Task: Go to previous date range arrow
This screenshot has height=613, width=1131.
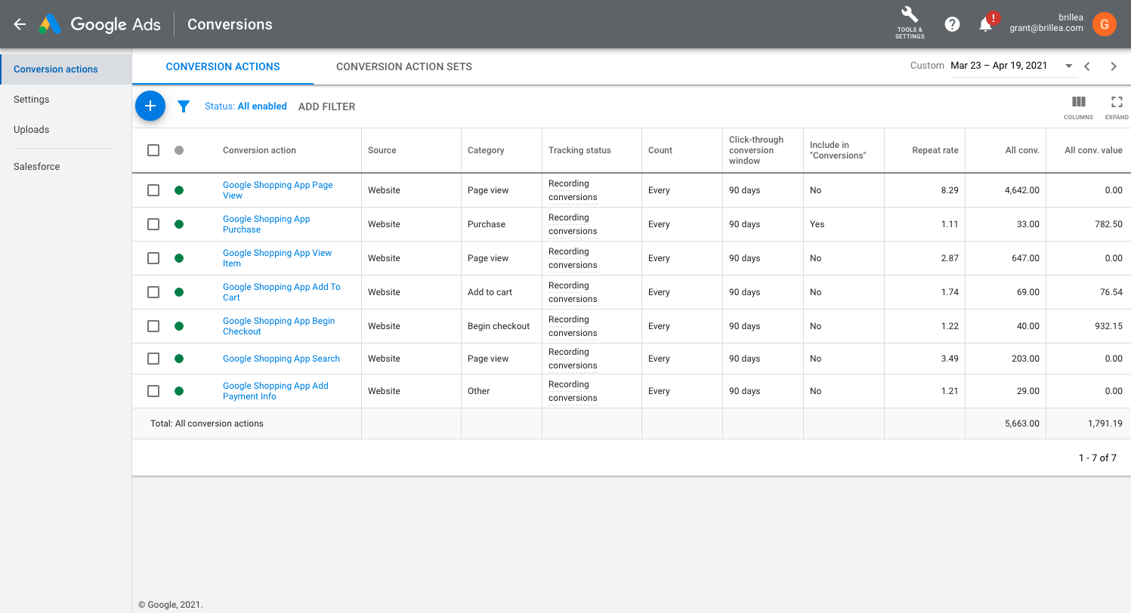Action: tap(1087, 66)
